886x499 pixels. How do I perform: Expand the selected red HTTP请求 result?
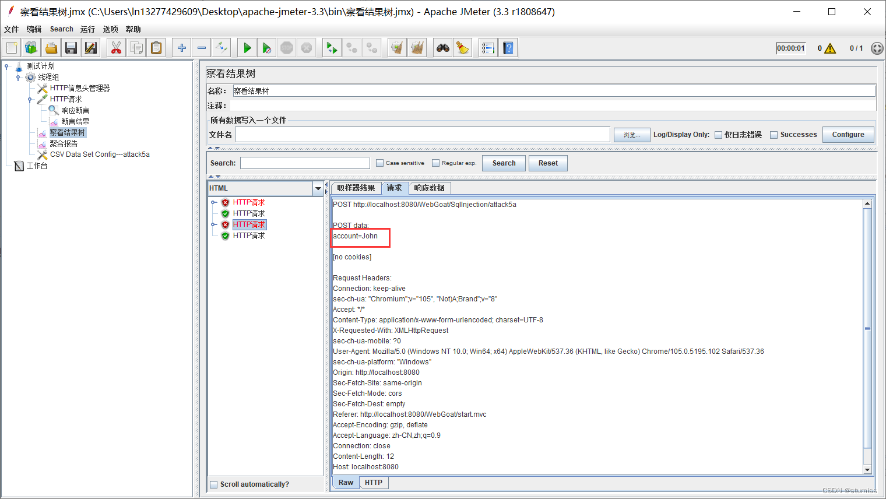click(214, 224)
